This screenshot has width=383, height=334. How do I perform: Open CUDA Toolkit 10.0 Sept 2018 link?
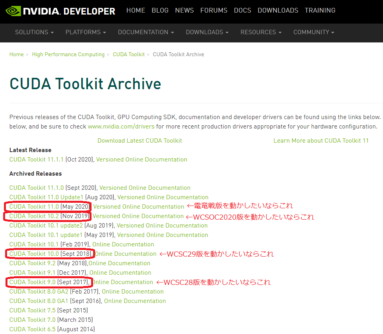point(34,254)
